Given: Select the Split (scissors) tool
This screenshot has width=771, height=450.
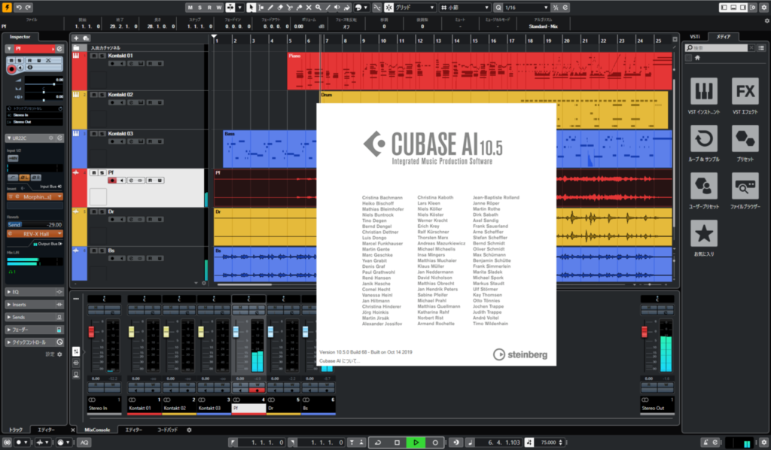Looking at the screenshot, I should click(x=290, y=7).
